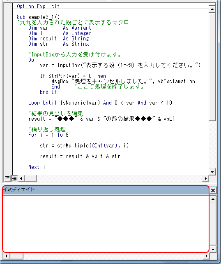
Task: Click 'Dim result As String' line
Action: 59,39
